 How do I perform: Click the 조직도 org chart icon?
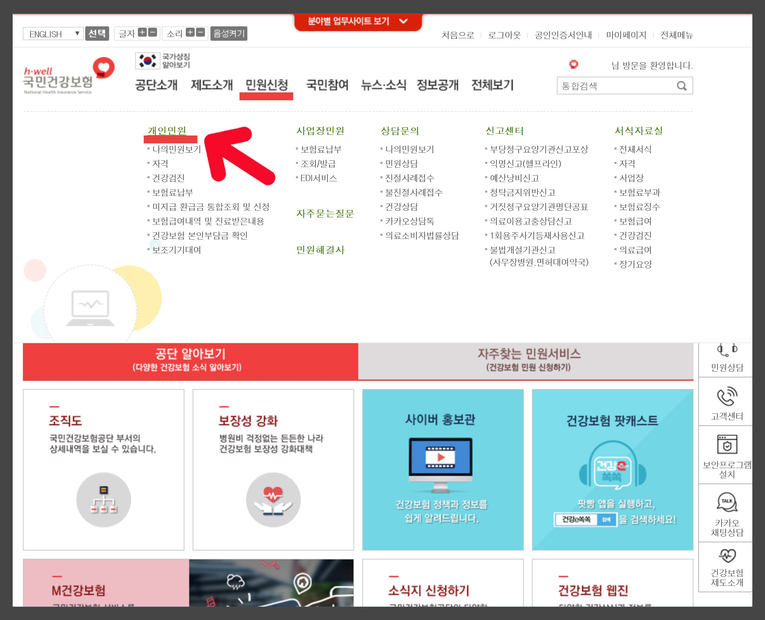pyautogui.click(x=104, y=500)
